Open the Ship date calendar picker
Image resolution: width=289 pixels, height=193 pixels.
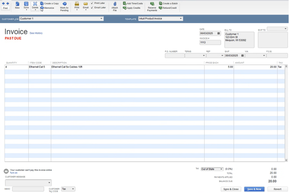point(242,55)
